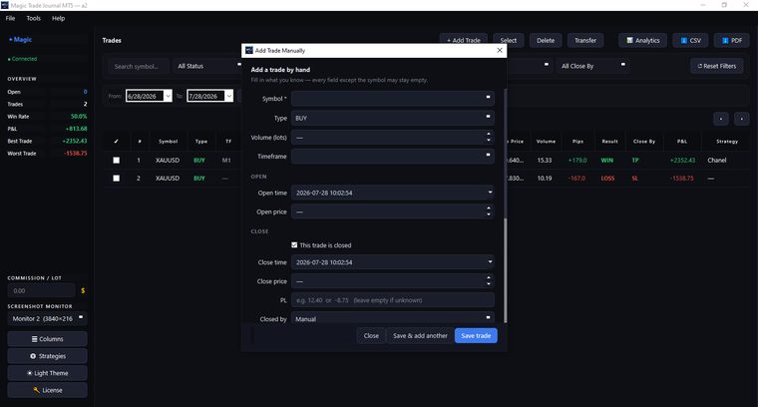Click the 'Chanel' strategy cell
The width and height of the screenshot is (758, 407).
click(717, 160)
